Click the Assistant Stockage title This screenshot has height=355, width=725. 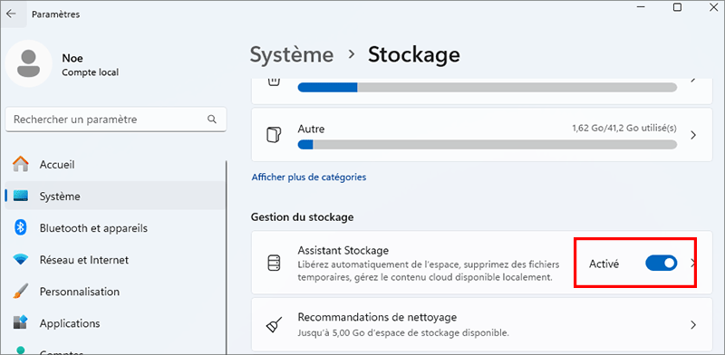pyautogui.click(x=343, y=251)
